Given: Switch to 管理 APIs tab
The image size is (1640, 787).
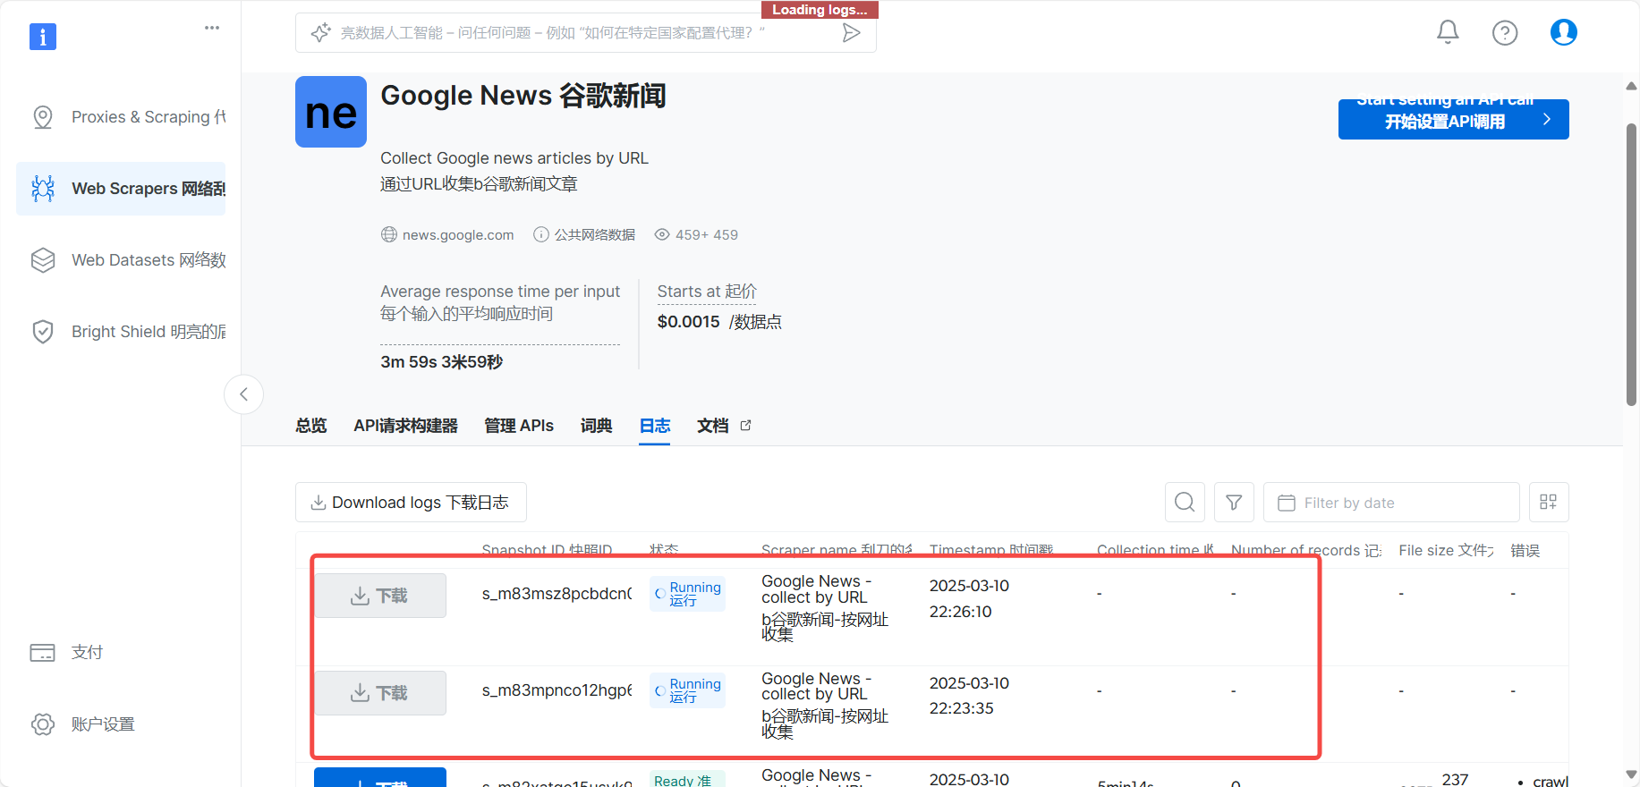Looking at the screenshot, I should tap(519, 426).
